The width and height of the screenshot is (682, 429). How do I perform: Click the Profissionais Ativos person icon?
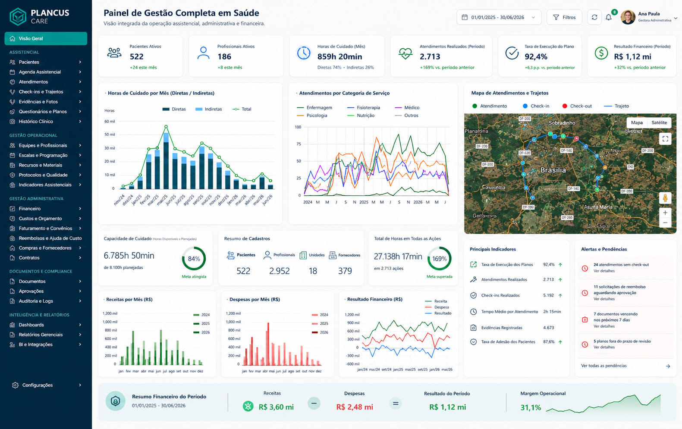(203, 53)
